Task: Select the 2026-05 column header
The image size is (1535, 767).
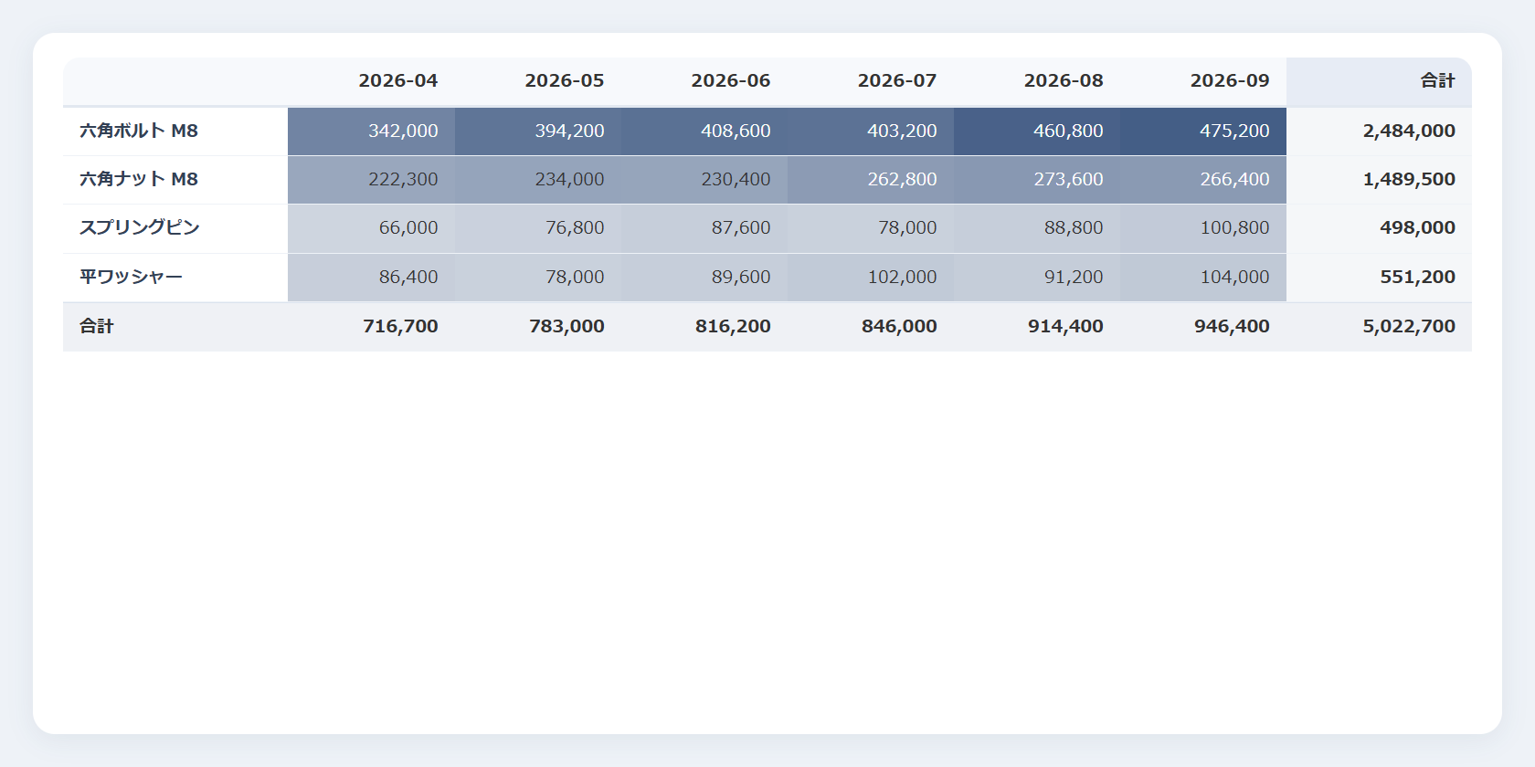Action: [538, 81]
